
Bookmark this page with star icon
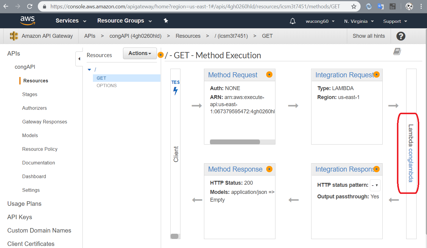pyautogui.click(x=354, y=6)
